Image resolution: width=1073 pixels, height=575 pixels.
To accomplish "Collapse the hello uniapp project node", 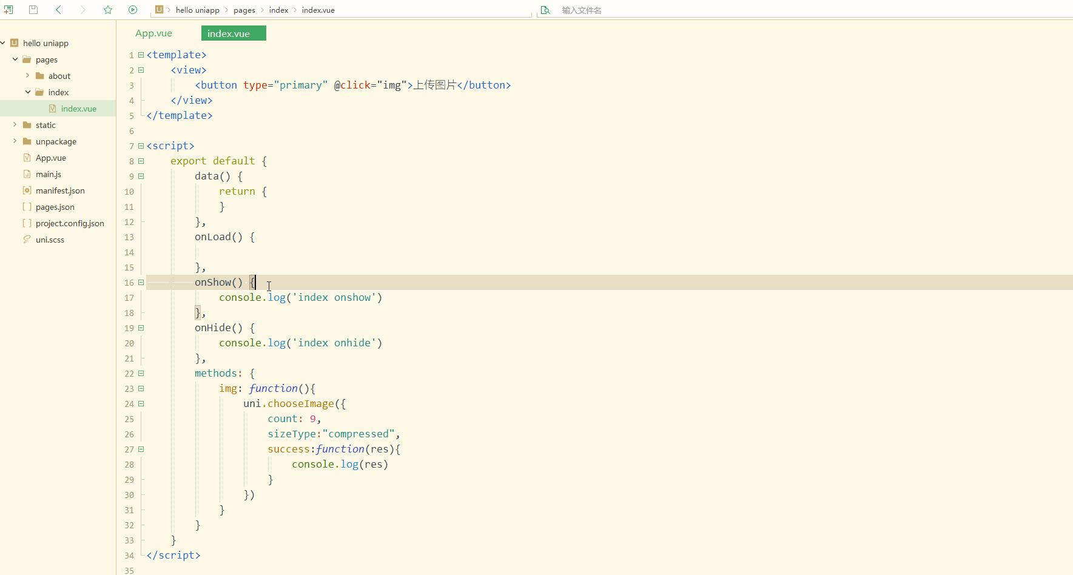I will tap(3, 43).
